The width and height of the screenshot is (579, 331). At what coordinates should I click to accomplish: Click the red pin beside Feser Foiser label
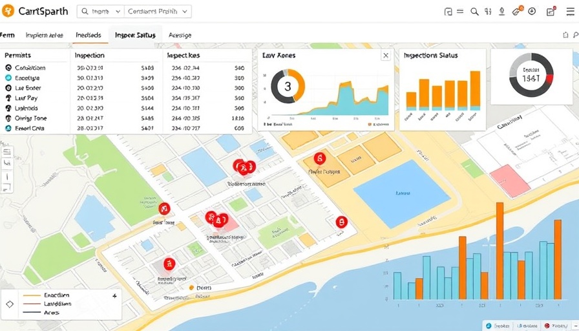coord(164,209)
